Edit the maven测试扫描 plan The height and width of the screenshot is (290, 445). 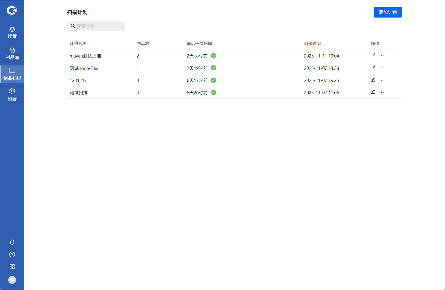373,55
